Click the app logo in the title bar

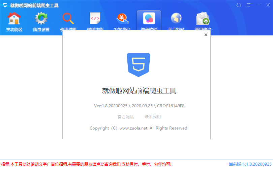click(5, 5)
